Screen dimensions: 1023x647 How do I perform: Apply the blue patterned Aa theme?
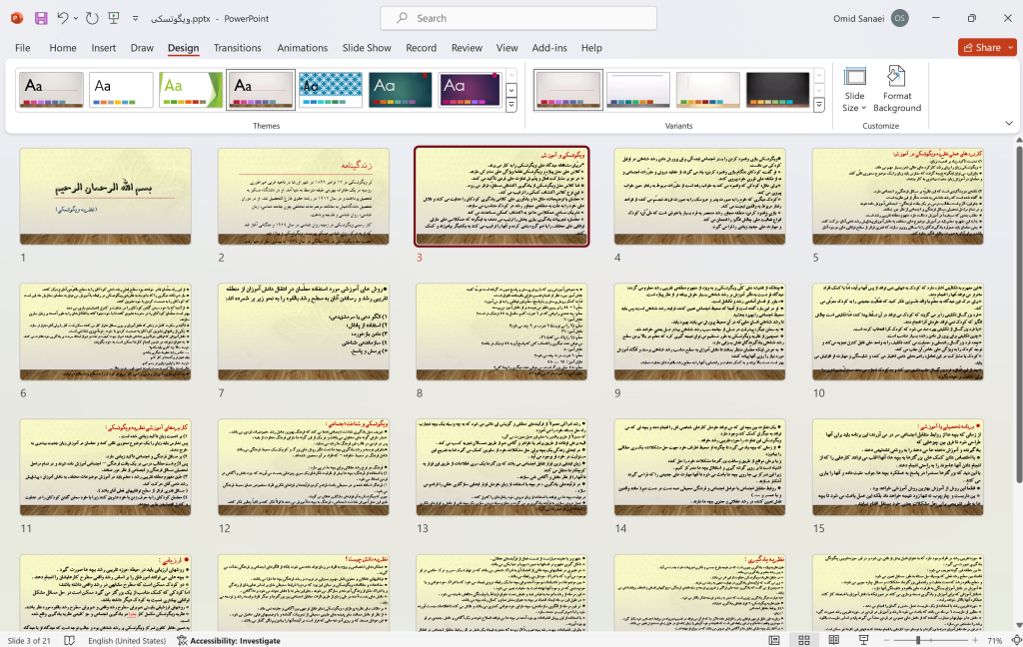[330, 89]
